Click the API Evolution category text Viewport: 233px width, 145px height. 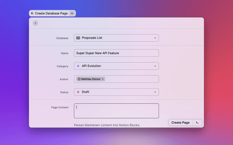(91, 66)
